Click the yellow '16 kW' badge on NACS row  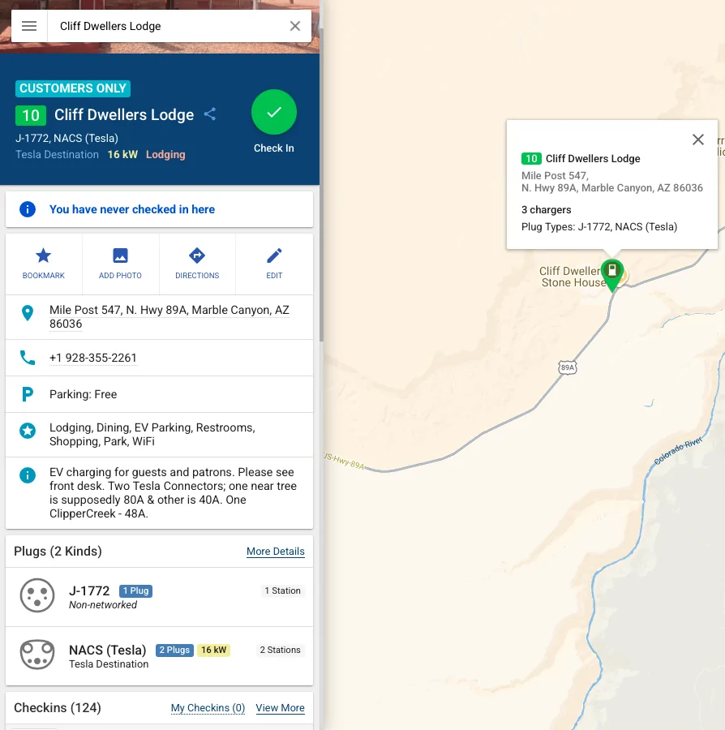(213, 650)
